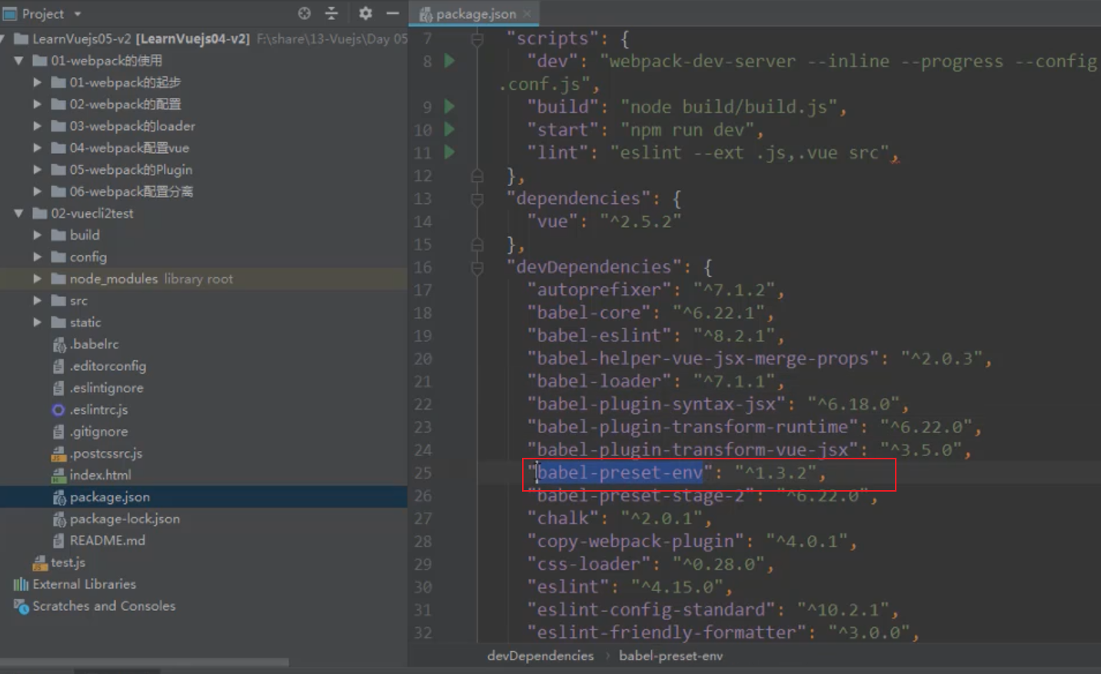This screenshot has width=1101, height=674.
Task: Click the Project panel horizontal scrollbar
Action: point(145,662)
